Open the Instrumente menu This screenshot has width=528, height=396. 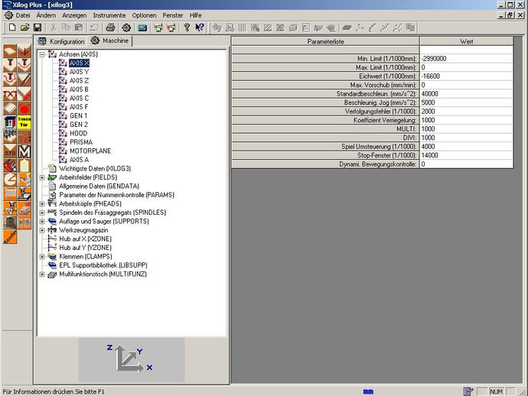point(109,15)
